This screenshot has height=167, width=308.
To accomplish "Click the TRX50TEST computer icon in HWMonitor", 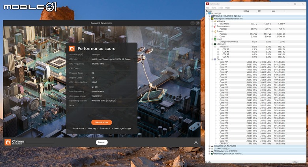I will 209,13.
